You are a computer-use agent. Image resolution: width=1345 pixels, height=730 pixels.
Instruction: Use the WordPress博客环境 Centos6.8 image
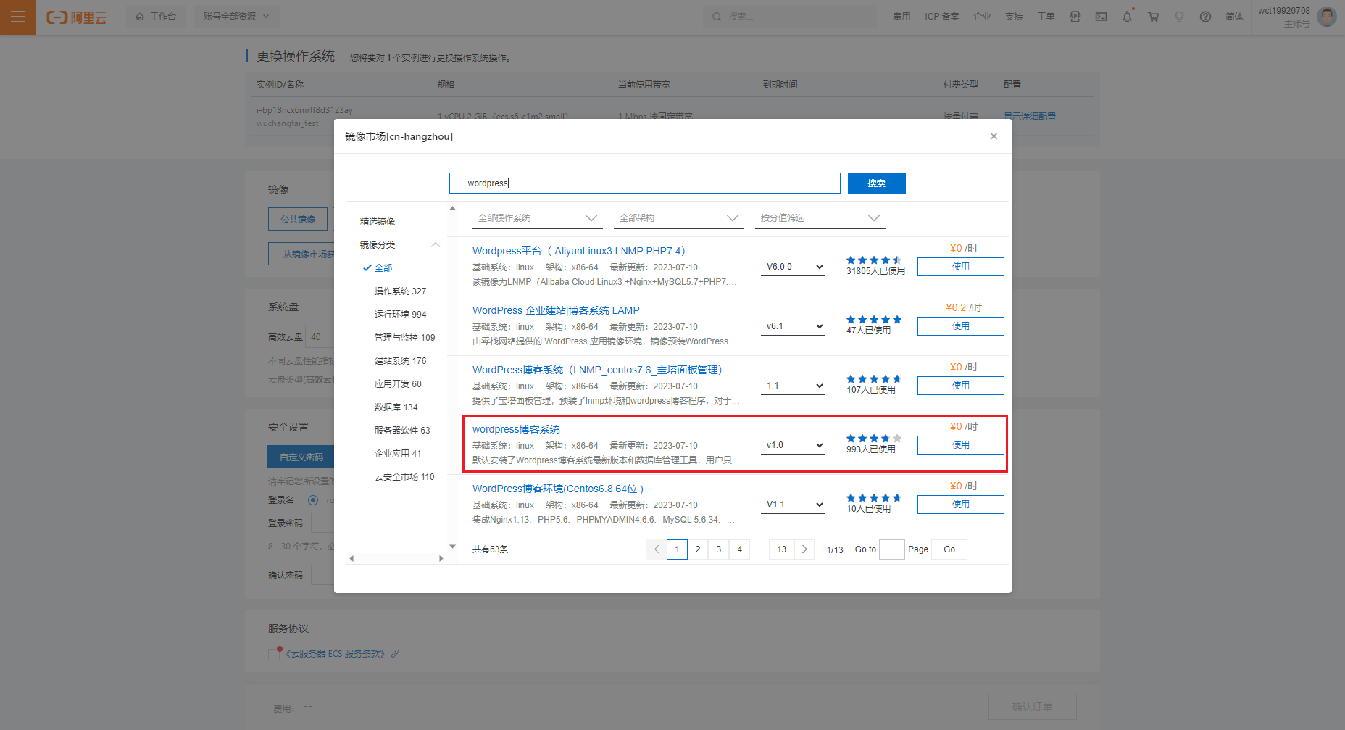(961, 505)
